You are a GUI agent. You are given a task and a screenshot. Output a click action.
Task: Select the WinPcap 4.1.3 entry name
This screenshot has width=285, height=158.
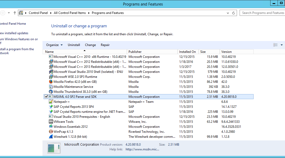pyautogui.click(x=63, y=131)
